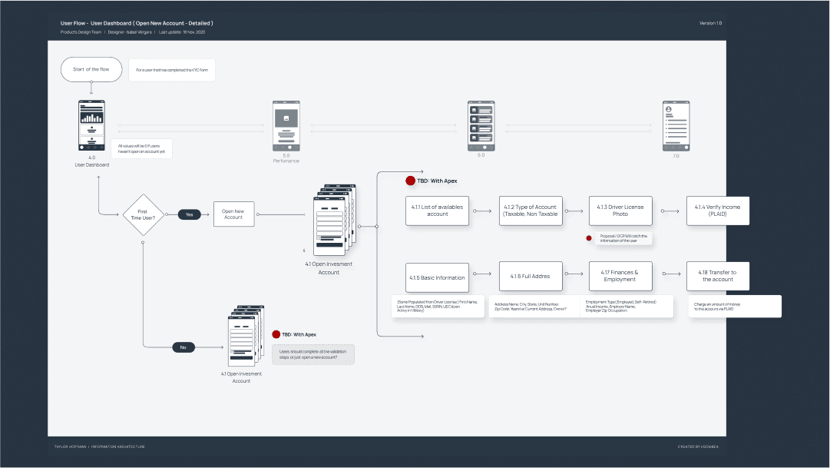830x468 pixels.
Task: Select 4.1.6 Full Addres box
Action: [531, 276]
